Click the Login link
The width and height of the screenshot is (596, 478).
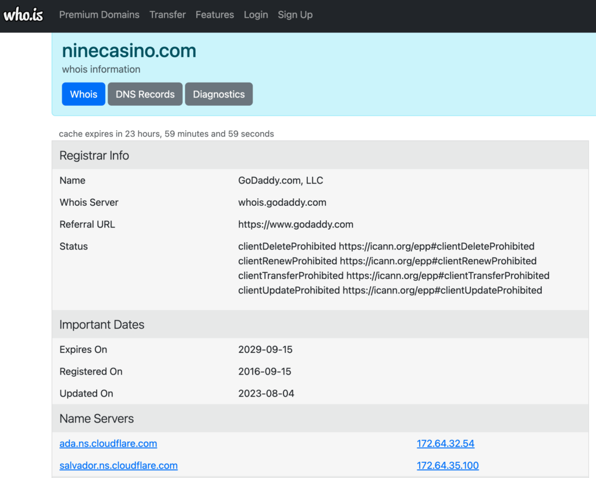coord(256,15)
